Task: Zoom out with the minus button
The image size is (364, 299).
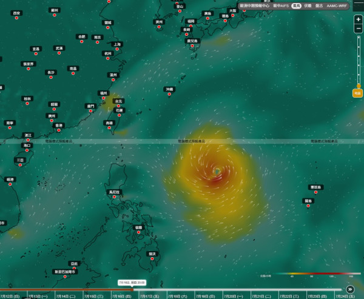Action: (358, 29)
